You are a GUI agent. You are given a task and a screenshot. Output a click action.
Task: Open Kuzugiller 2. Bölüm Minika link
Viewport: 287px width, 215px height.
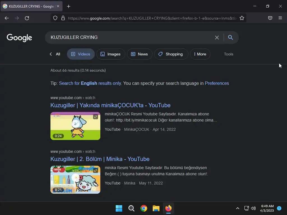tap(100, 159)
